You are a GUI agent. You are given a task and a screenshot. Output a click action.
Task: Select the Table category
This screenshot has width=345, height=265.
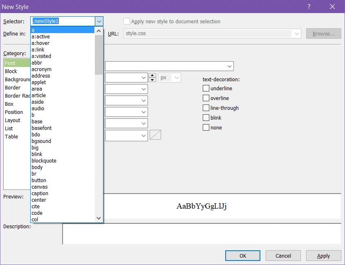coord(11,137)
